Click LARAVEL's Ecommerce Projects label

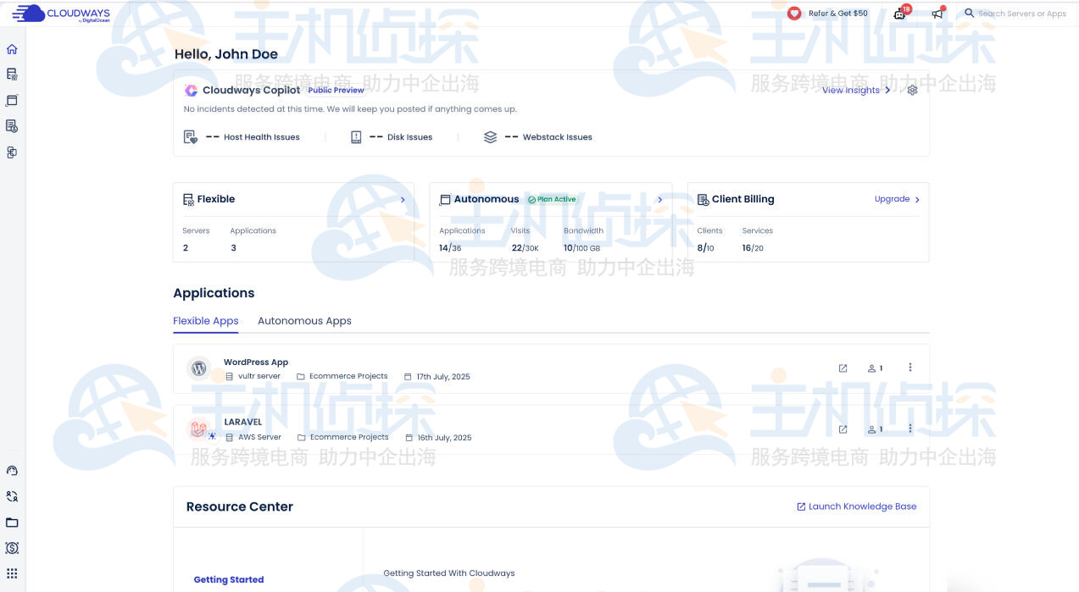tap(349, 437)
